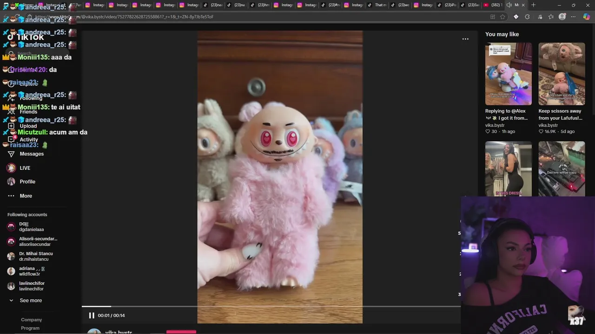Image resolution: width=595 pixels, height=334 pixels.
Task: Switch to the '(23)we' TikTok tab
Action: click(400, 5)
